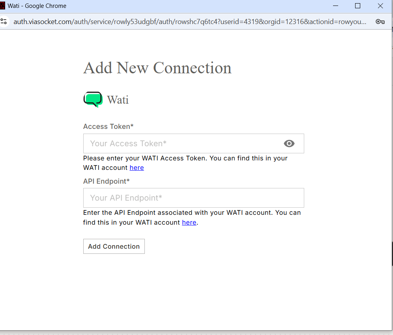Click the 'Wati - Google Chrome' title text
Viewport: 393px width, 335px height.
click(x=37, y=6)
